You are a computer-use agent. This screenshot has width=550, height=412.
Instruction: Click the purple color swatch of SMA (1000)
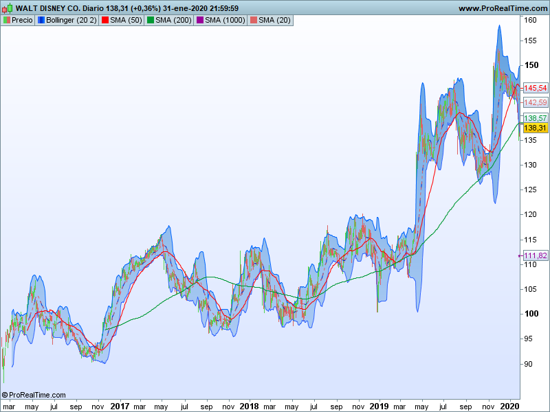(200, 21)
